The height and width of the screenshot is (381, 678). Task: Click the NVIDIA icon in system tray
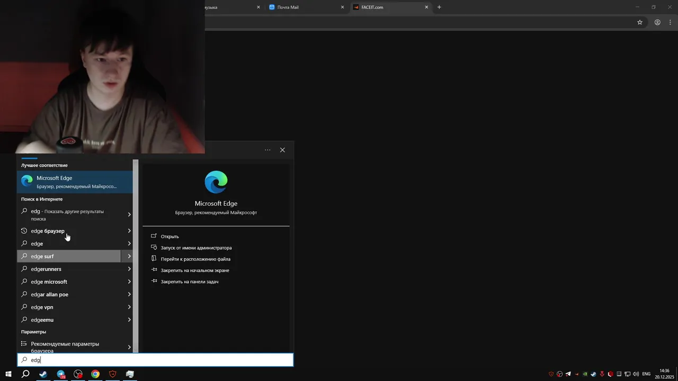(x=585, y=374)
